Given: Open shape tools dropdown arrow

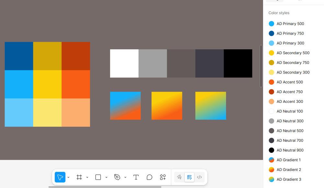Looking at the screenshot, I should pos(106,177).
